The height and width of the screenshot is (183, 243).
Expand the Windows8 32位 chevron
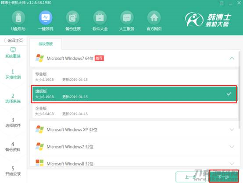232,163
